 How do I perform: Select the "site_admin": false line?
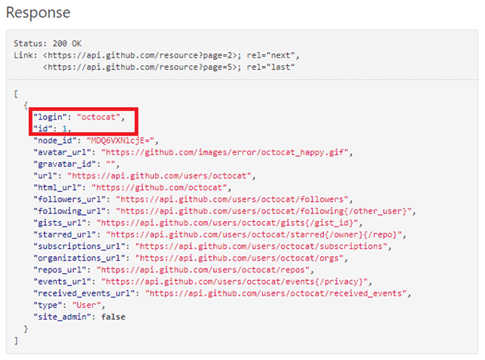[79, 317]
